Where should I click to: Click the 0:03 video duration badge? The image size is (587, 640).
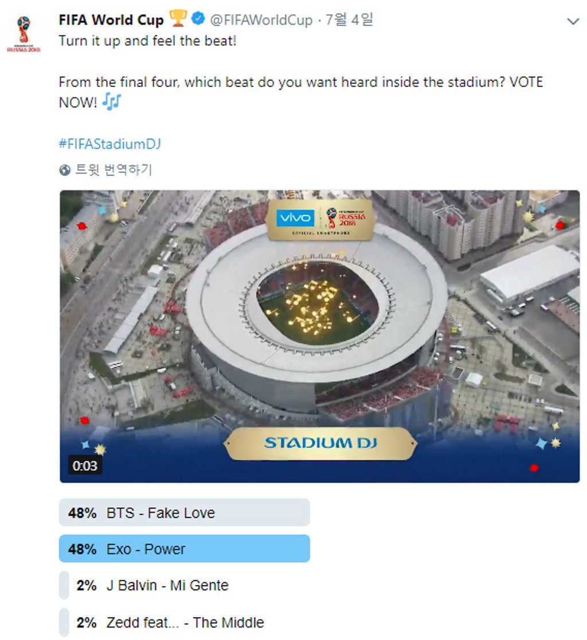pos(85,466)
